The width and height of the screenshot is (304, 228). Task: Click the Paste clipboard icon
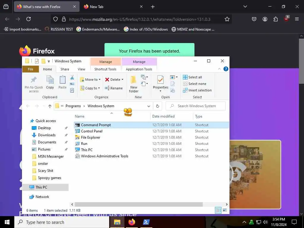pyautogui.click(x=62, y=83)
